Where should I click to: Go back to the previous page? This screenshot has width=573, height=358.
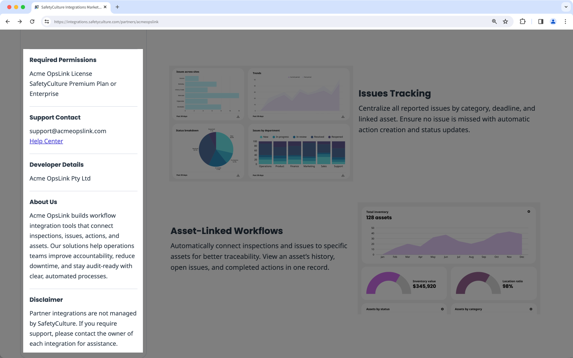point(8,21)
